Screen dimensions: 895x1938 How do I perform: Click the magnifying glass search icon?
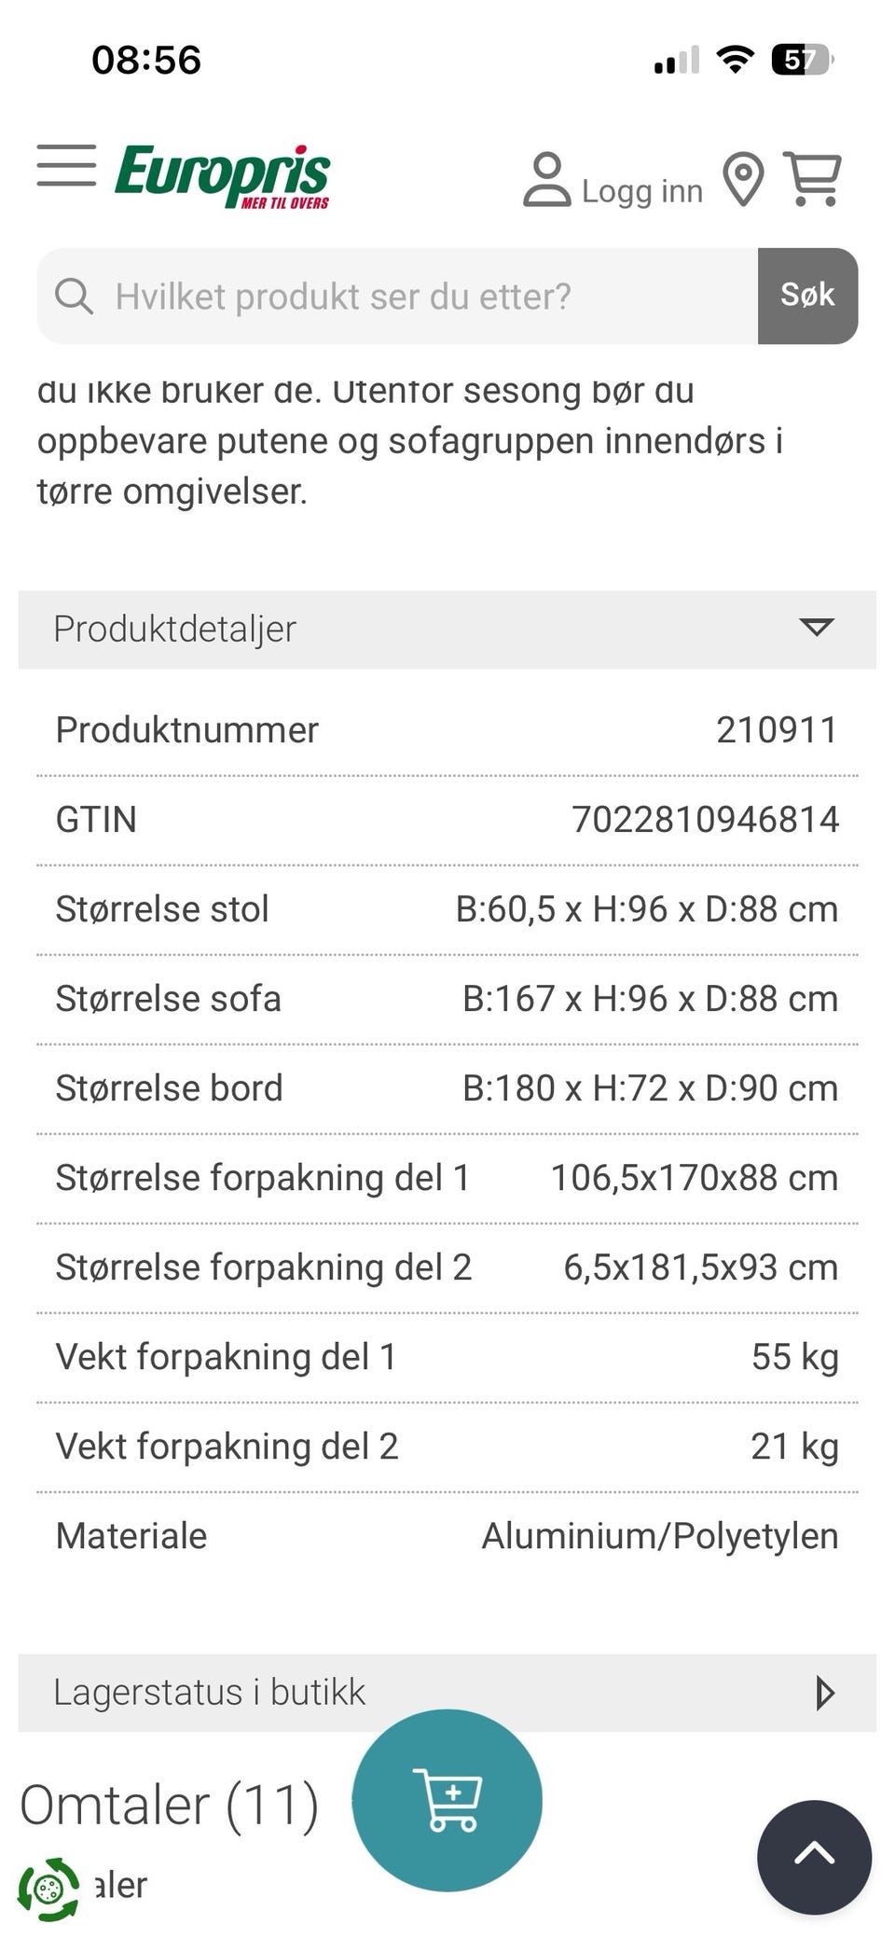pos(74,297)
